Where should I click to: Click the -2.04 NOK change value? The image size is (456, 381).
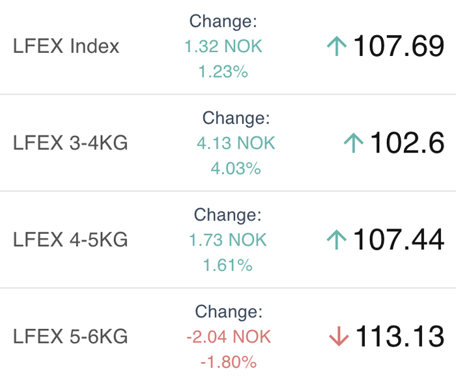229,337
